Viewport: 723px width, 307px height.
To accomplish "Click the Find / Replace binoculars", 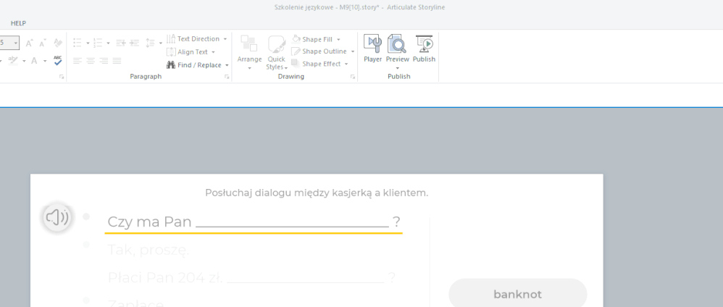I will point(170,65).
